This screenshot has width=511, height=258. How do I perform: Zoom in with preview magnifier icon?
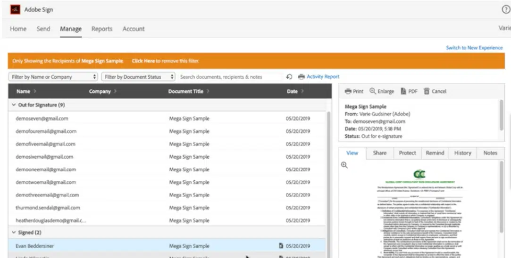click(x=344, y=165)
